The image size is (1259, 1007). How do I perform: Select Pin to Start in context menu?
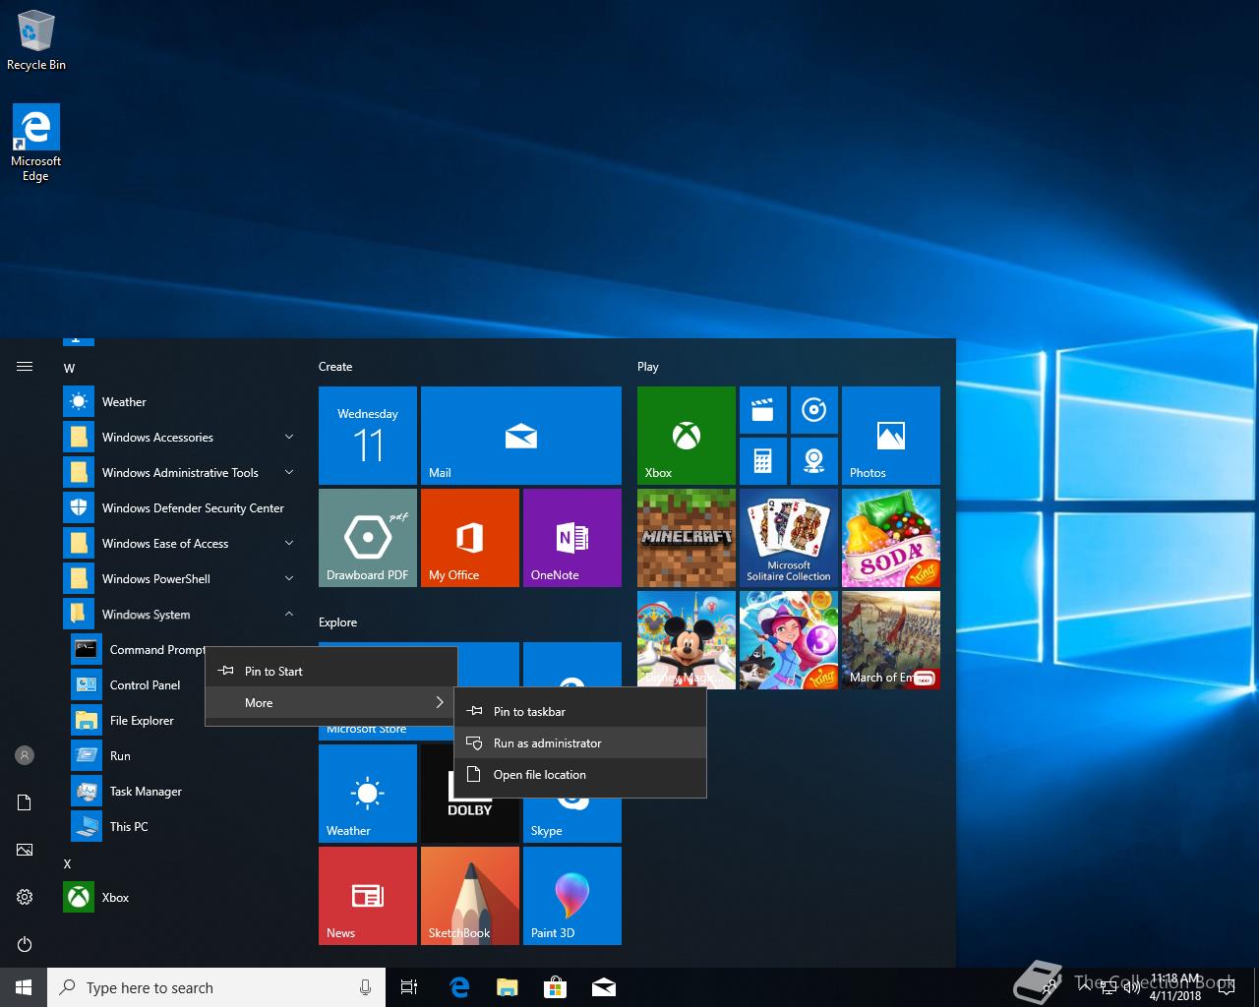coord(330,671)
